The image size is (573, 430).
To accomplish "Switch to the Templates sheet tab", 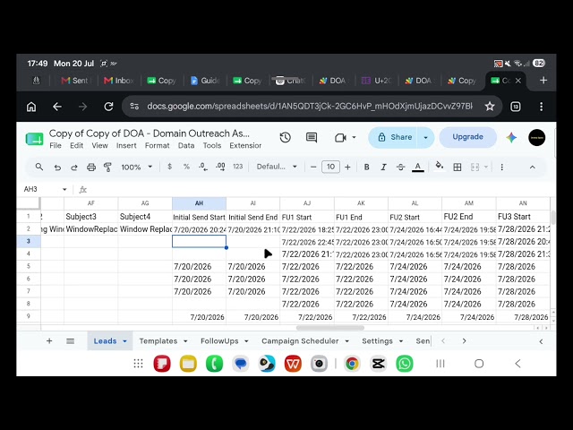I will (x=158, y=341).
